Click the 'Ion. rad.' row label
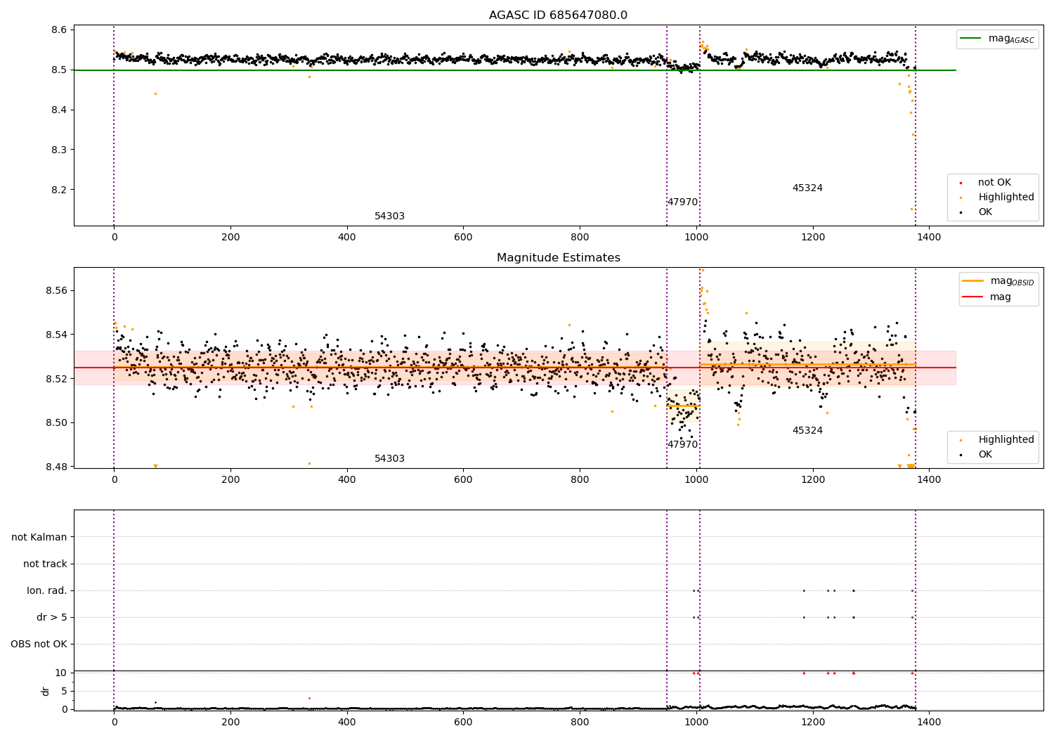This screenshot has width=1054, height=738. click(x=47, y=591)
